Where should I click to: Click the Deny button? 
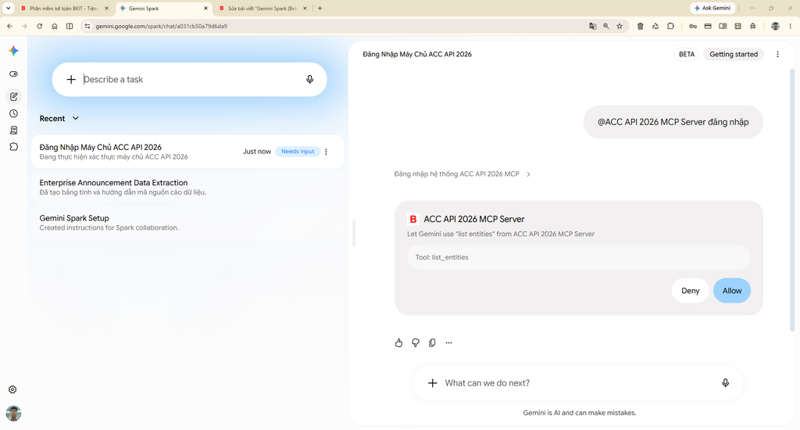tap(691, 291)
